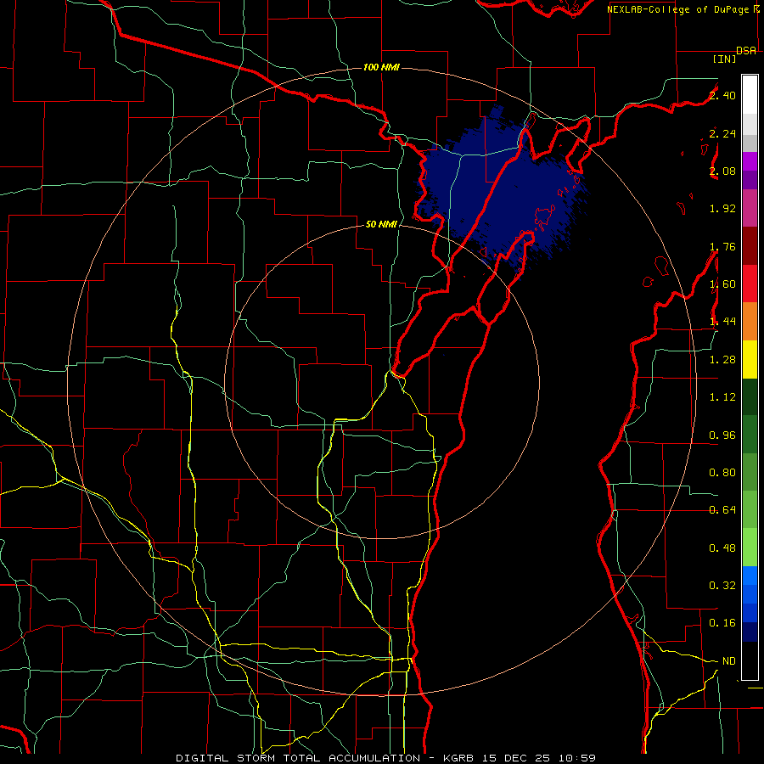
Task: Select the dark red legend swatch
Action: [750, 246]
